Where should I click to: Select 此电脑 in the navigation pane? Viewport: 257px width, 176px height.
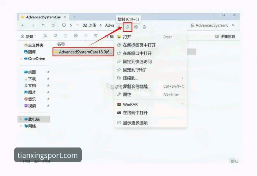(33, 119)
